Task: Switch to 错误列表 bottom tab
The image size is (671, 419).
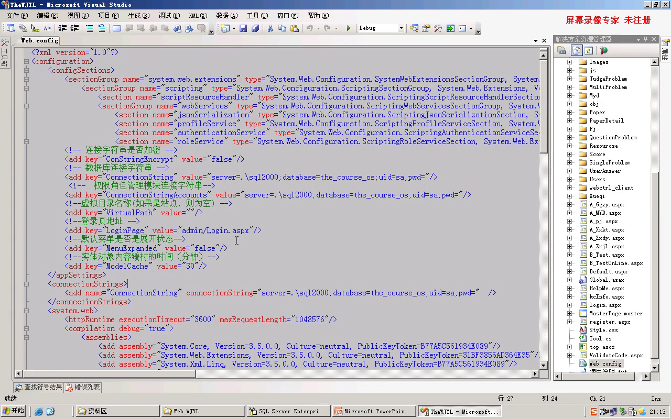Action: point(83,387)
